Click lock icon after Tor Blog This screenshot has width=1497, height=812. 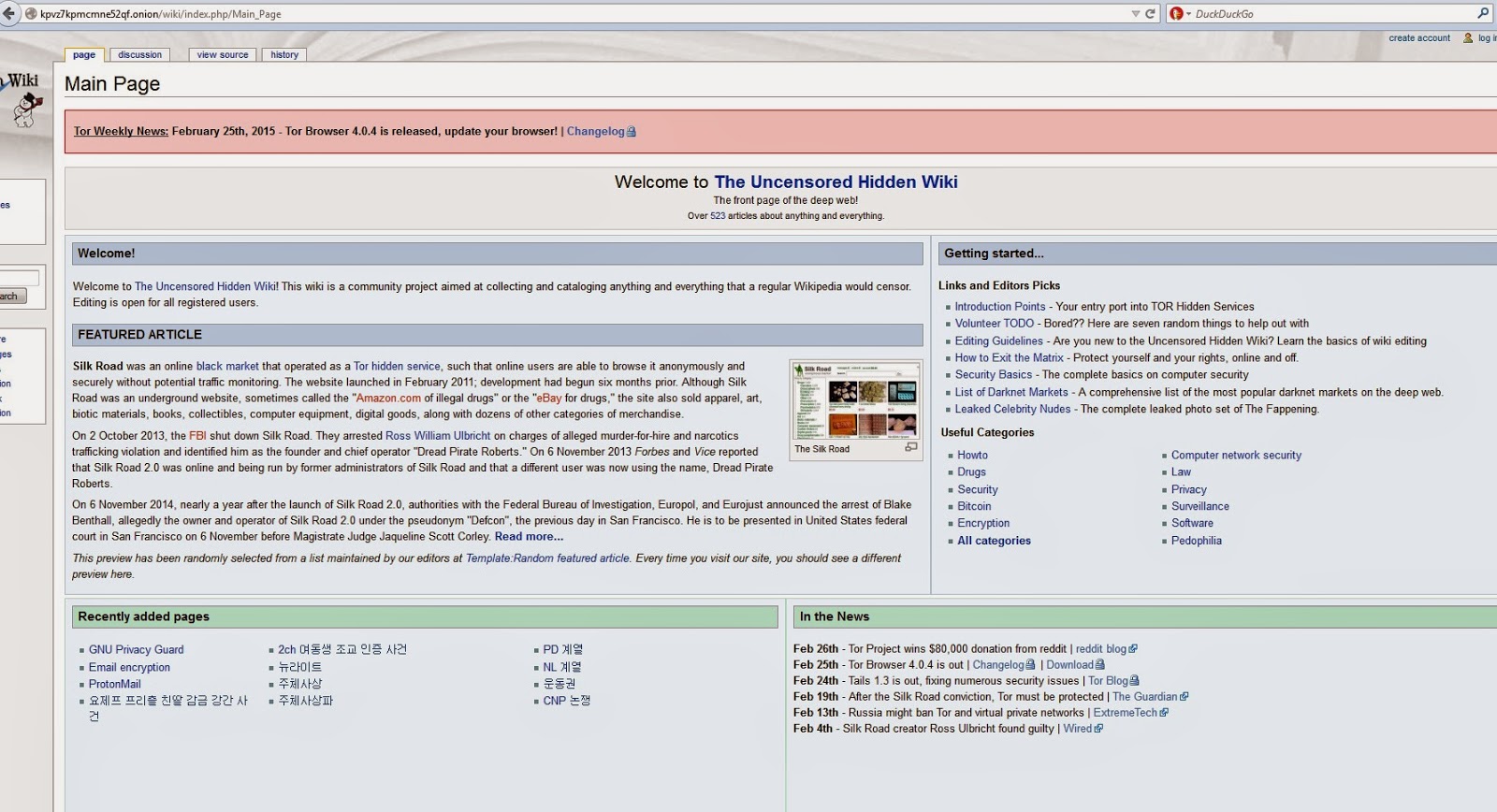point(1134,681)
